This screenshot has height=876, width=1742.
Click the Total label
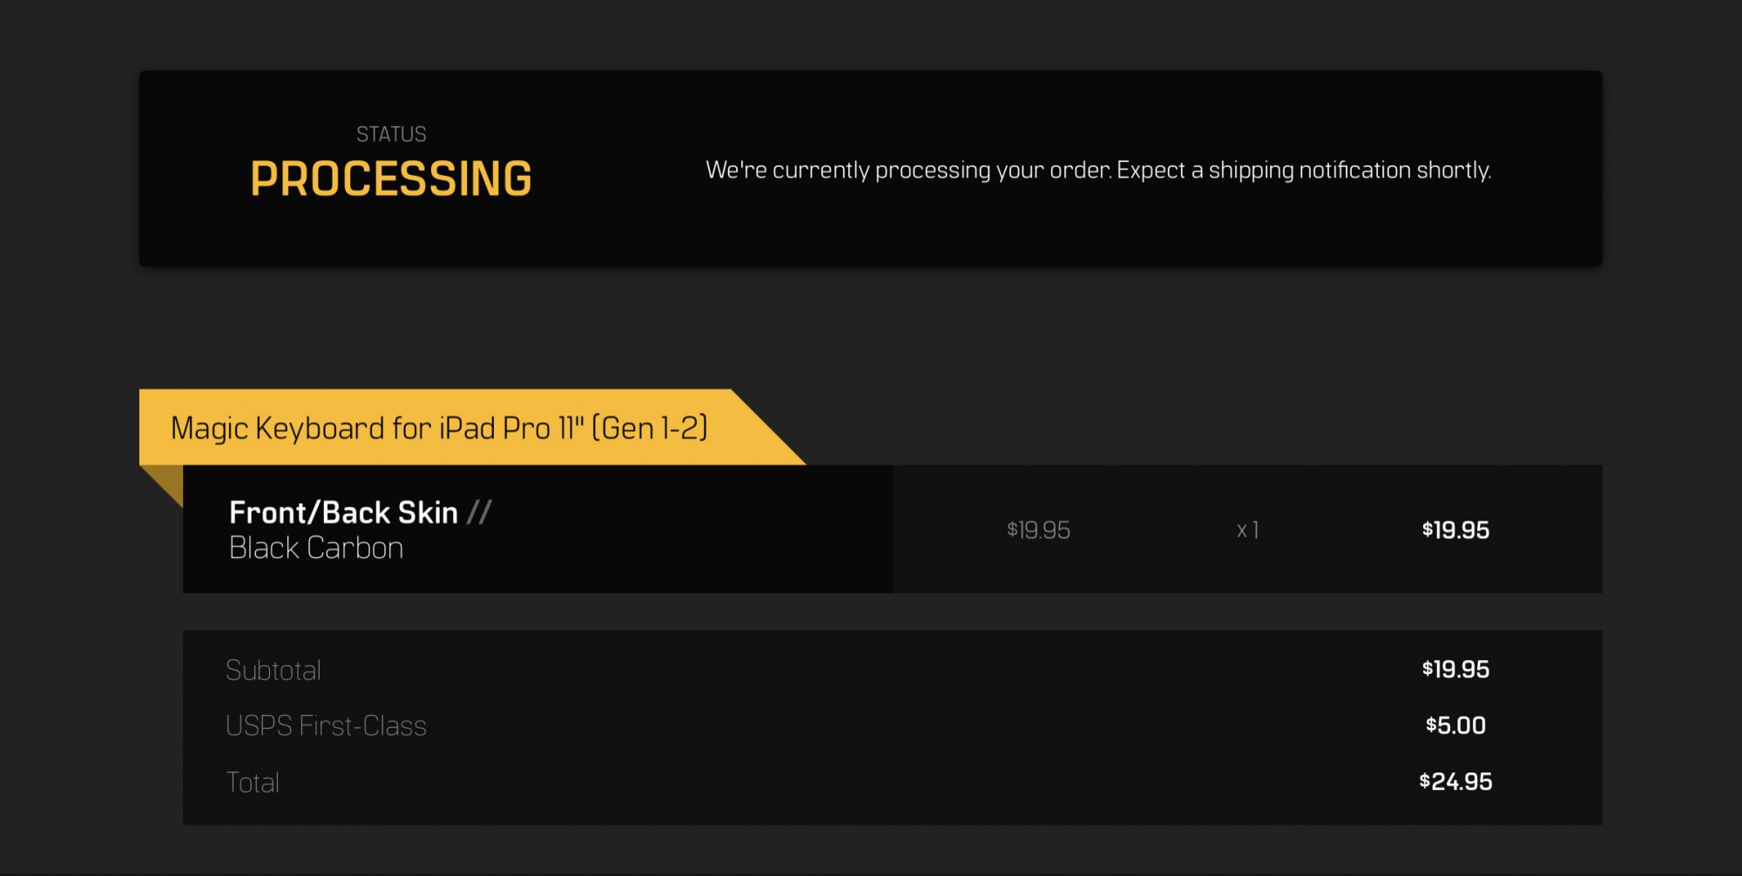point(253,782)
